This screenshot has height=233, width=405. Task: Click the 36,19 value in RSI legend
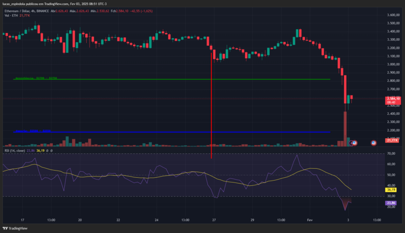tap(40, 151)
